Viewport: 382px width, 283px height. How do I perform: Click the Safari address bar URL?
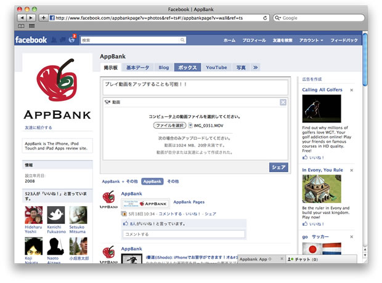pos(149,18)
